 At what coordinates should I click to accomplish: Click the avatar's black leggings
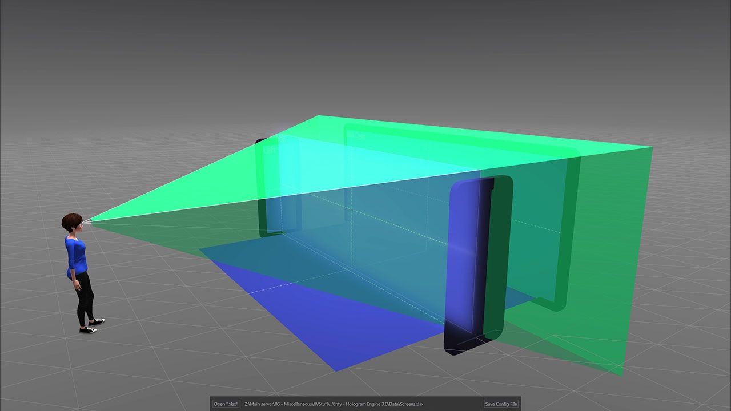point(85,297)
